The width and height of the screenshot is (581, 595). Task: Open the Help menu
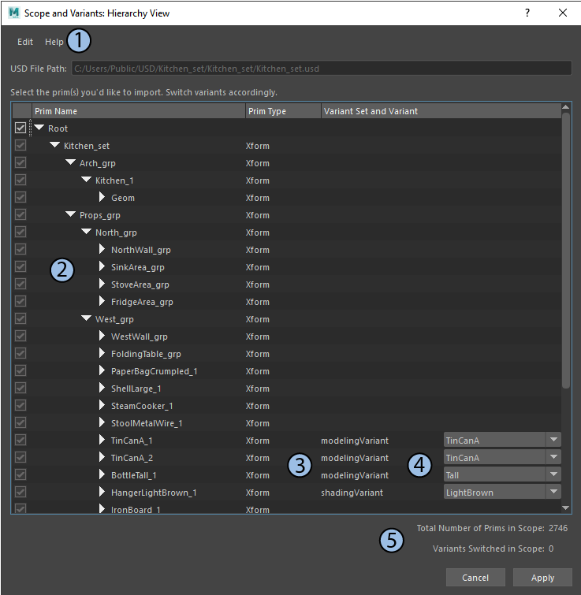(54, 42)
